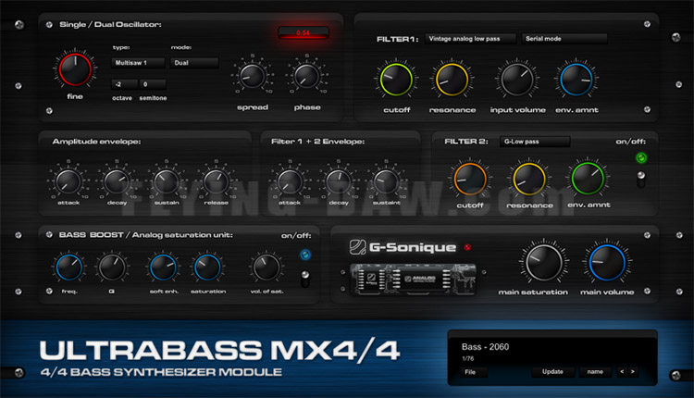This screenshot has width=694, height=398.
Task: Open the oscillator type dropdown showing Multisaw 1
Action: 138,63
